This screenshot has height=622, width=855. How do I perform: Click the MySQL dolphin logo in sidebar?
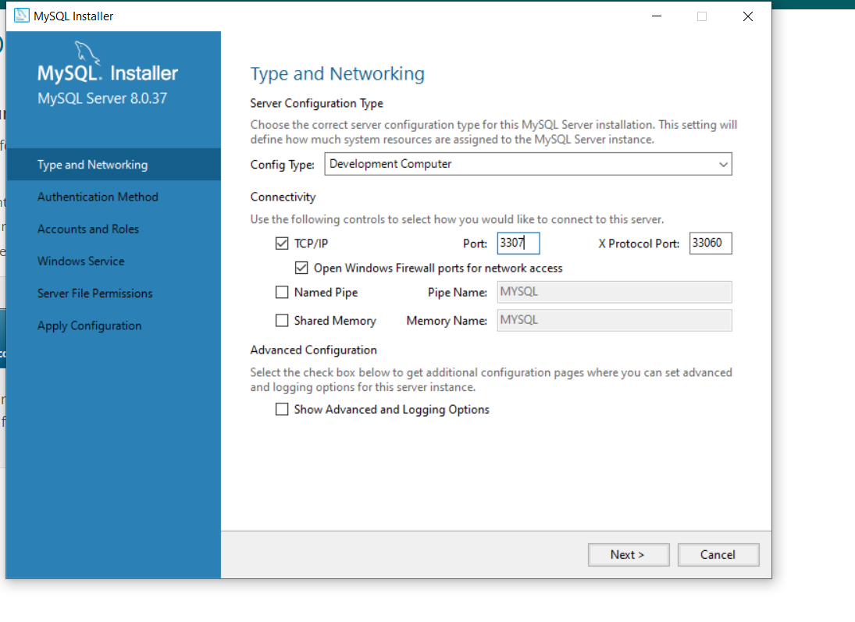point(87,54)
